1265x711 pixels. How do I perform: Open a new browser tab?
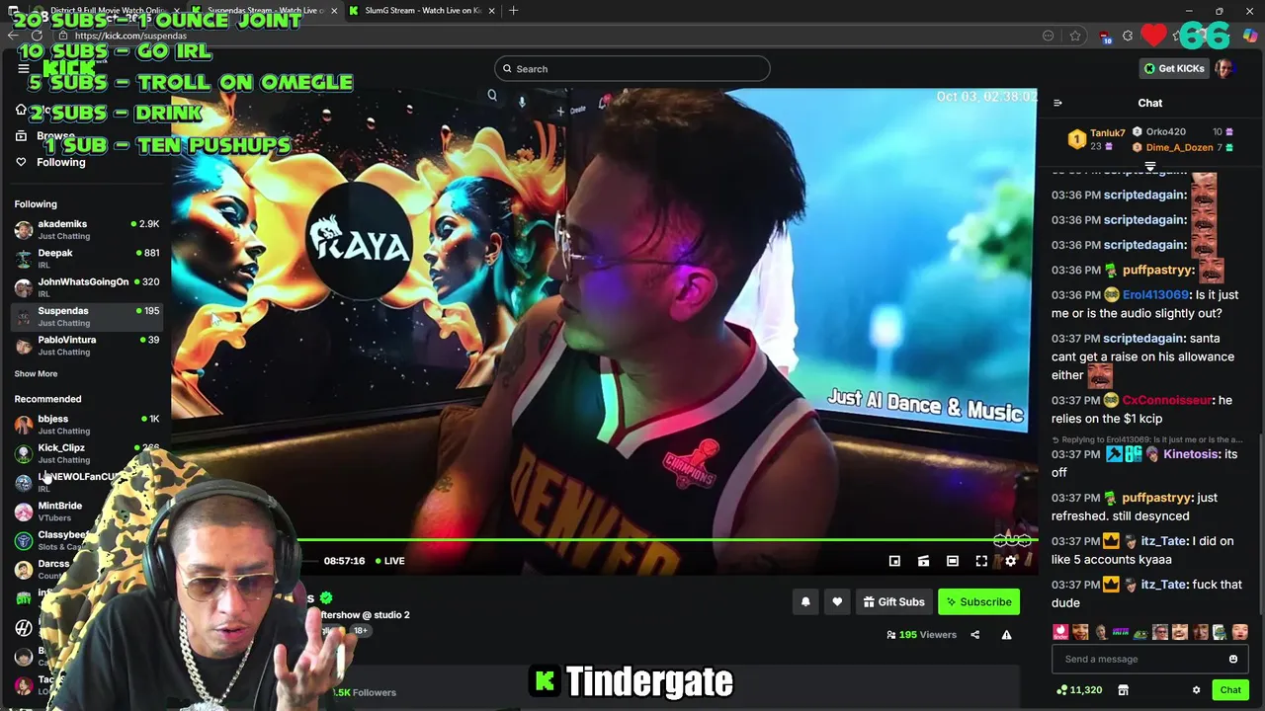point(513,11)
